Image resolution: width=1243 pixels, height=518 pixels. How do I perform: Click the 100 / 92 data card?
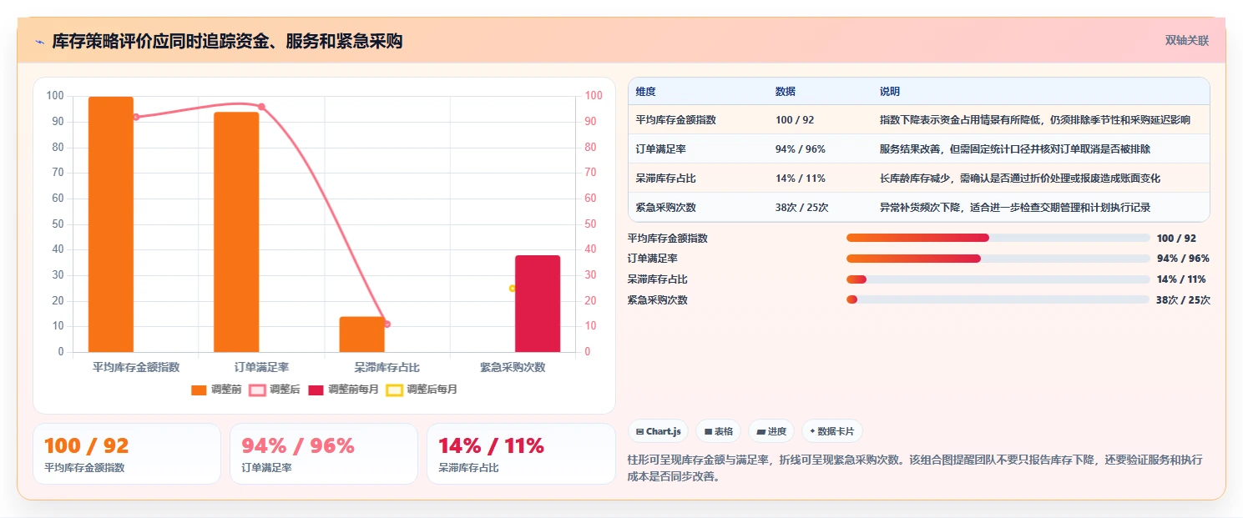pos(127,454)
